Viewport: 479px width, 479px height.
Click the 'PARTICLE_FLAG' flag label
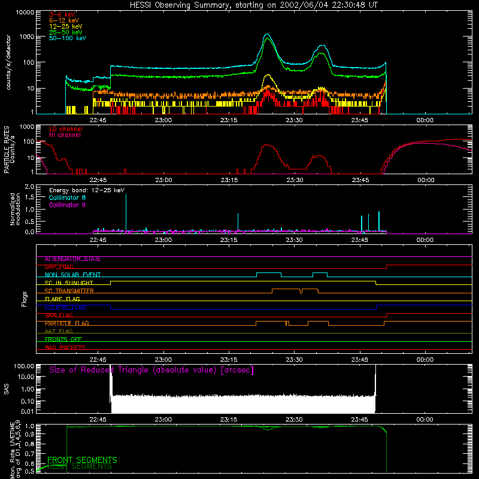67,323
